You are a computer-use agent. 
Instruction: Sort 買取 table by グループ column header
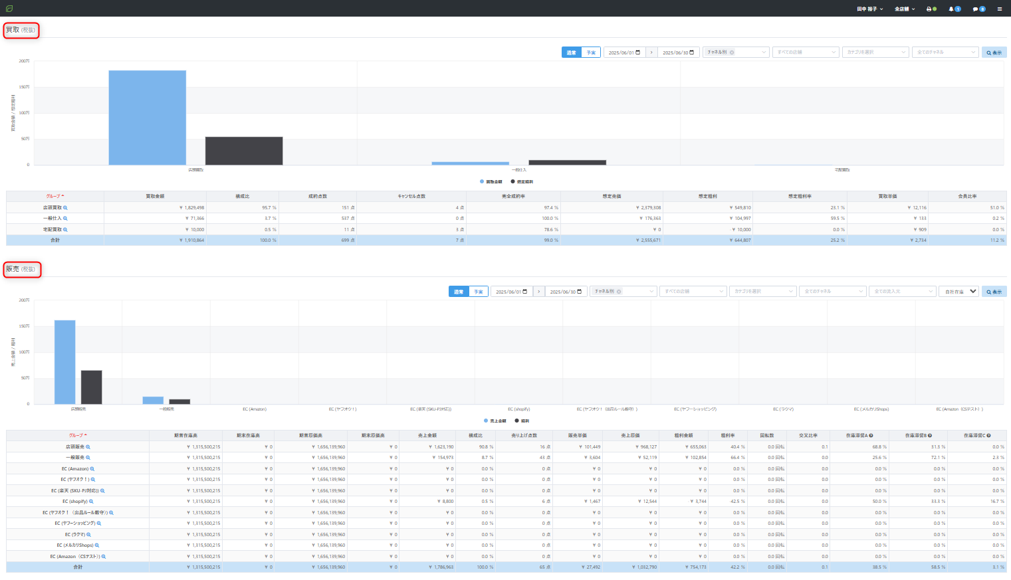[55, 196]
